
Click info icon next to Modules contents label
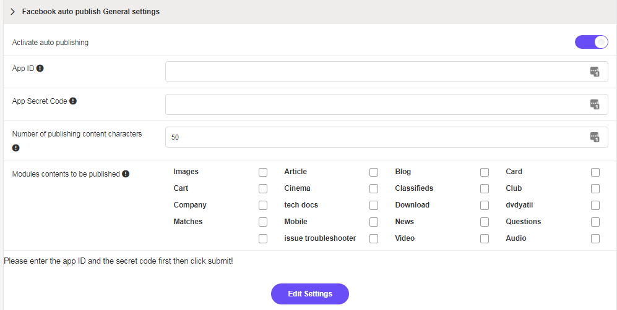(x=126, y=174)
